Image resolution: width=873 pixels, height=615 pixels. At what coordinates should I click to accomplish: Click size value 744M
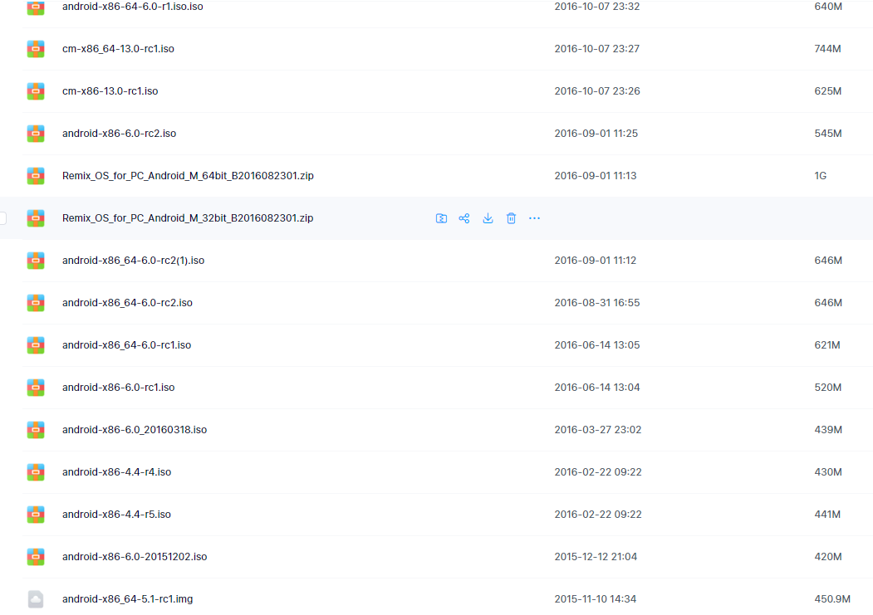click(x=827, y=49)
